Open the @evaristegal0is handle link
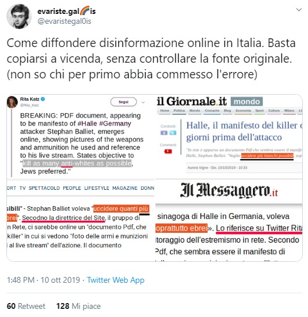The image size is (308, 317). tap(64, 21)
